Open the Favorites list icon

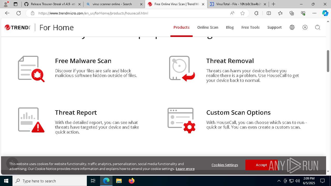pos(280,13)
